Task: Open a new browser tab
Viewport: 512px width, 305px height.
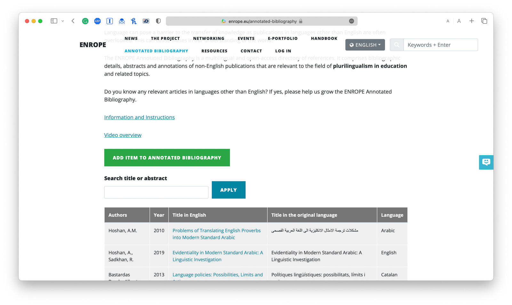Action: point(471,21)
